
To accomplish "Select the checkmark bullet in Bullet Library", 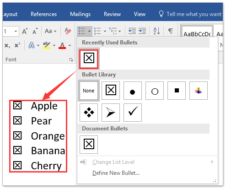I will (x=133, y=113).
